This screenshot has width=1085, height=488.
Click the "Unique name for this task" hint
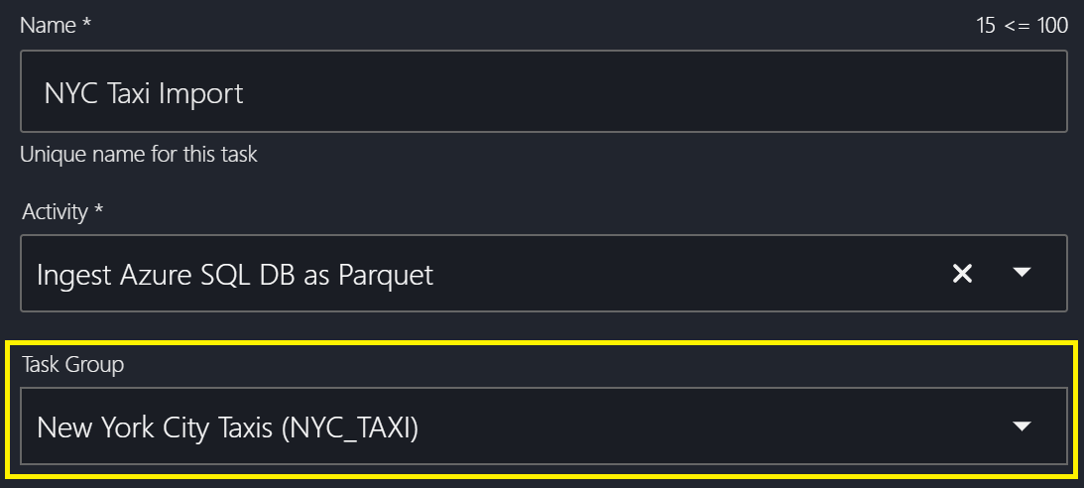tap(139, 155)
